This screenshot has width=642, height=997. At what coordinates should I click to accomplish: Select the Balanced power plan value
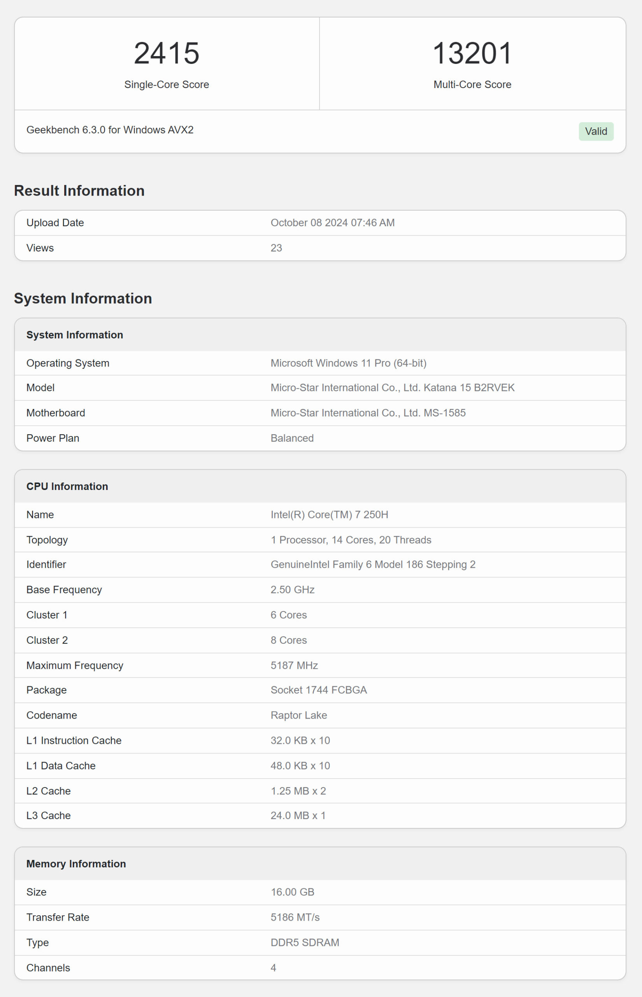(292, 438)
